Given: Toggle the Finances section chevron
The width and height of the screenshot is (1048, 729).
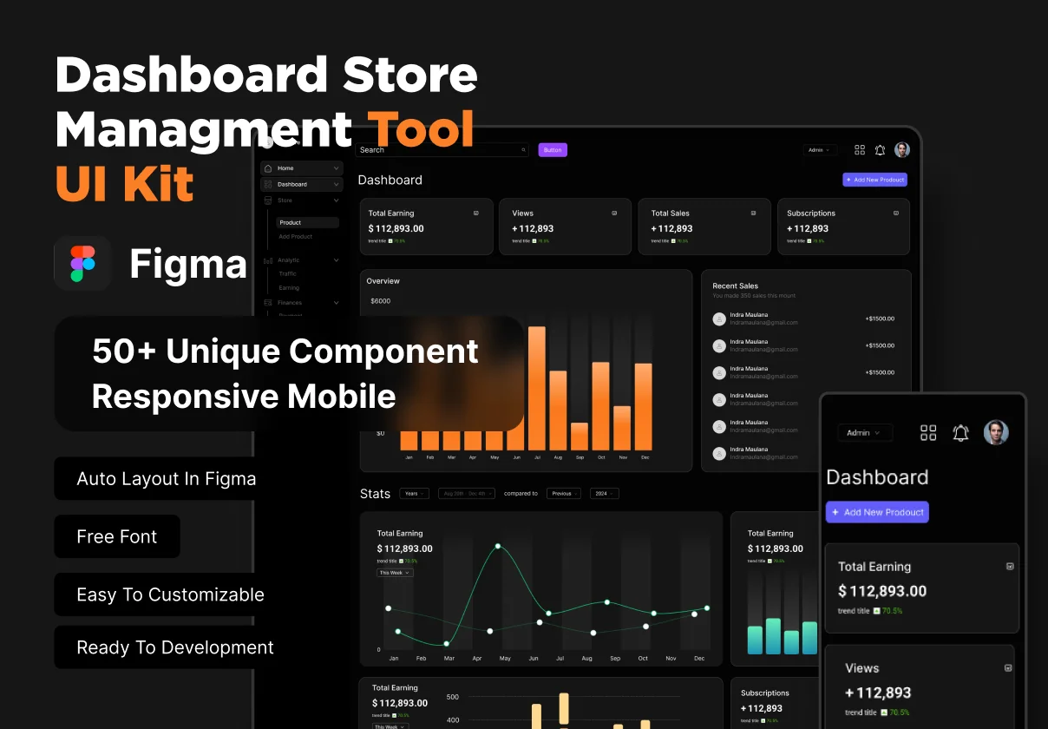Looking at the screenshot, I should (x=336, y=303).
